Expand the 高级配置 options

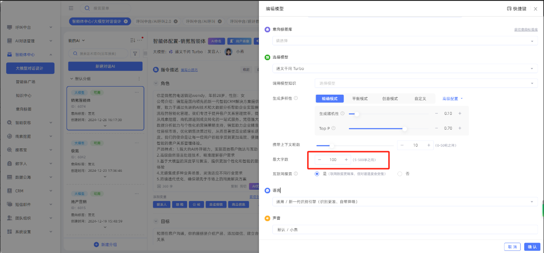452,98
